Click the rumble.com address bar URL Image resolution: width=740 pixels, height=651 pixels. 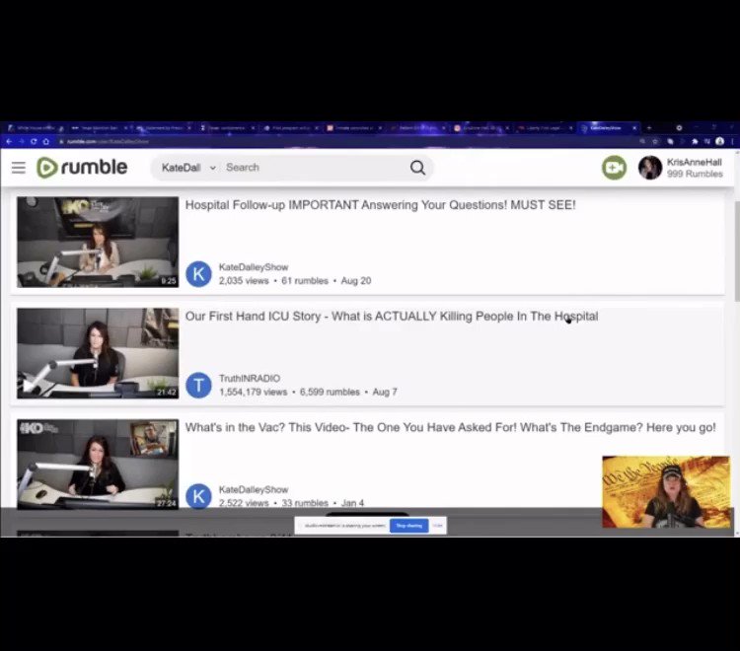tap(108, 141)
